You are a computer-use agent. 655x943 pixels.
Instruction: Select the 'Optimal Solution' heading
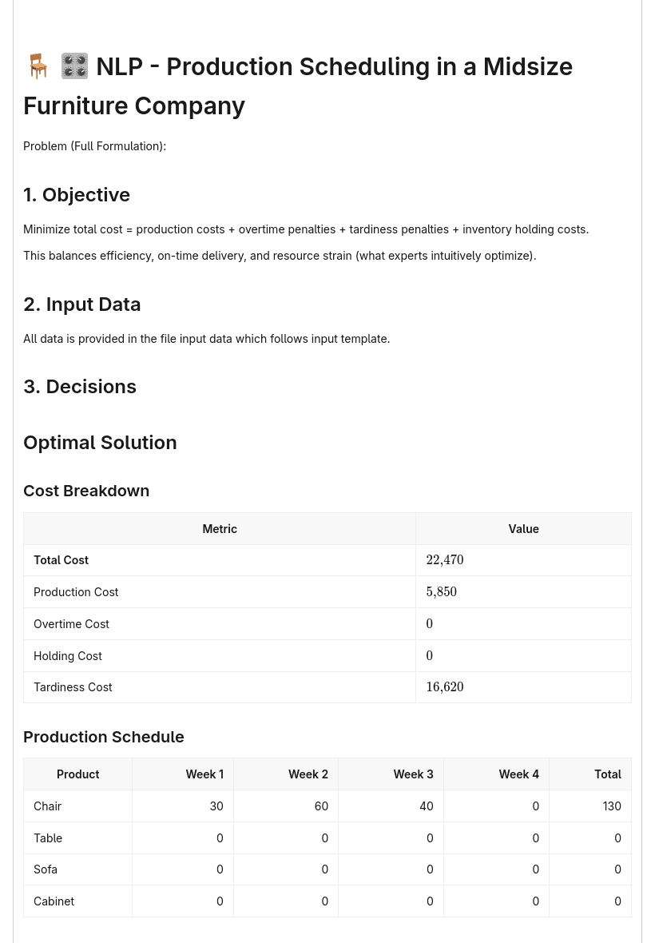100,443
